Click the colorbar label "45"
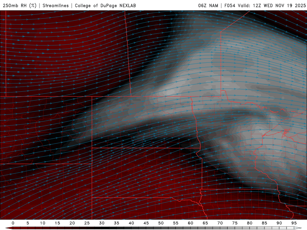This screenshot has width=307, height=230. pyautogui.click(x=146, y=223)
